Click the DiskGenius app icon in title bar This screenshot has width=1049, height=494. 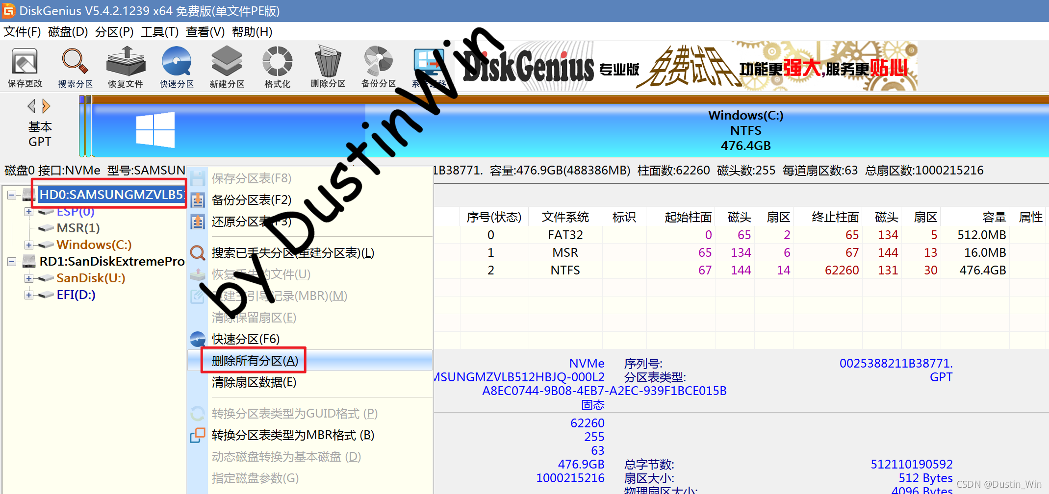(9, 10)
